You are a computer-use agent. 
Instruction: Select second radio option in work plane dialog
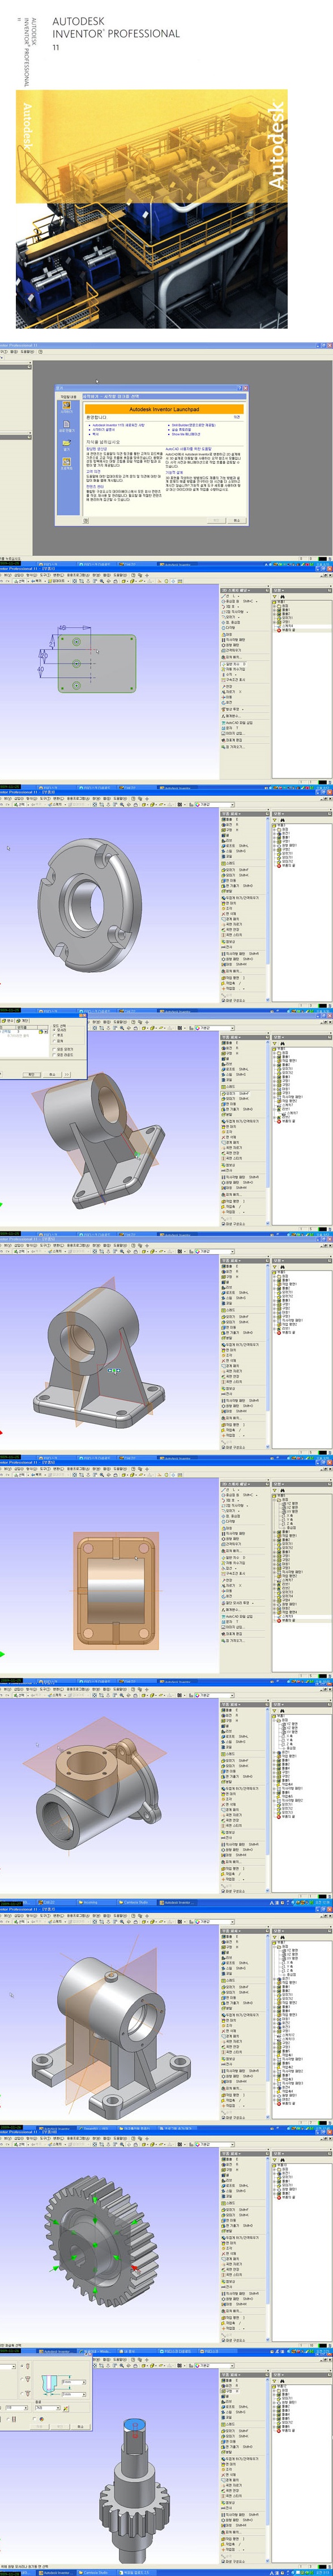click(x=54, y=1035)
